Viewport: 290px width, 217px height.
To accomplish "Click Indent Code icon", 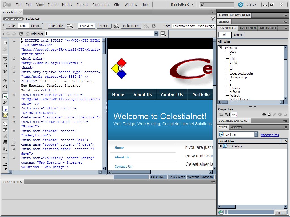I will [x=5, y=158].
